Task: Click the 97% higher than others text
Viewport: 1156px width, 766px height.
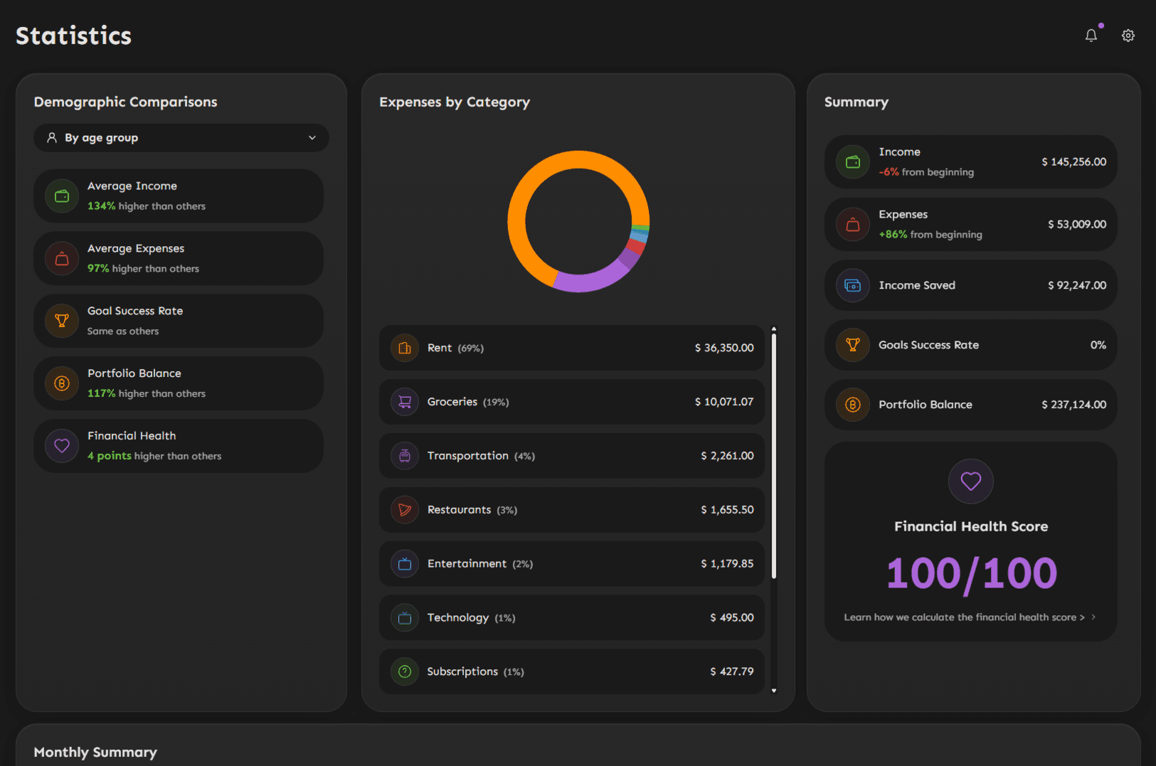Action: point(143,269)
